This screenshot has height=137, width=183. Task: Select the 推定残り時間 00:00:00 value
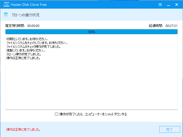33,26
